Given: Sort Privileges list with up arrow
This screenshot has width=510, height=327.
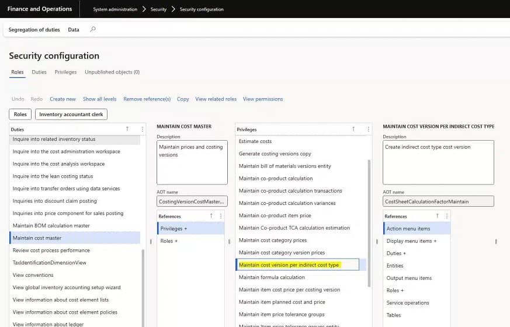Looking at the screenshot, I should tap(353, 129).
